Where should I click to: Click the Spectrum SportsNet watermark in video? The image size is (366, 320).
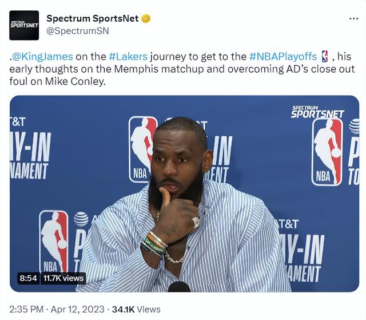point(317,111)
